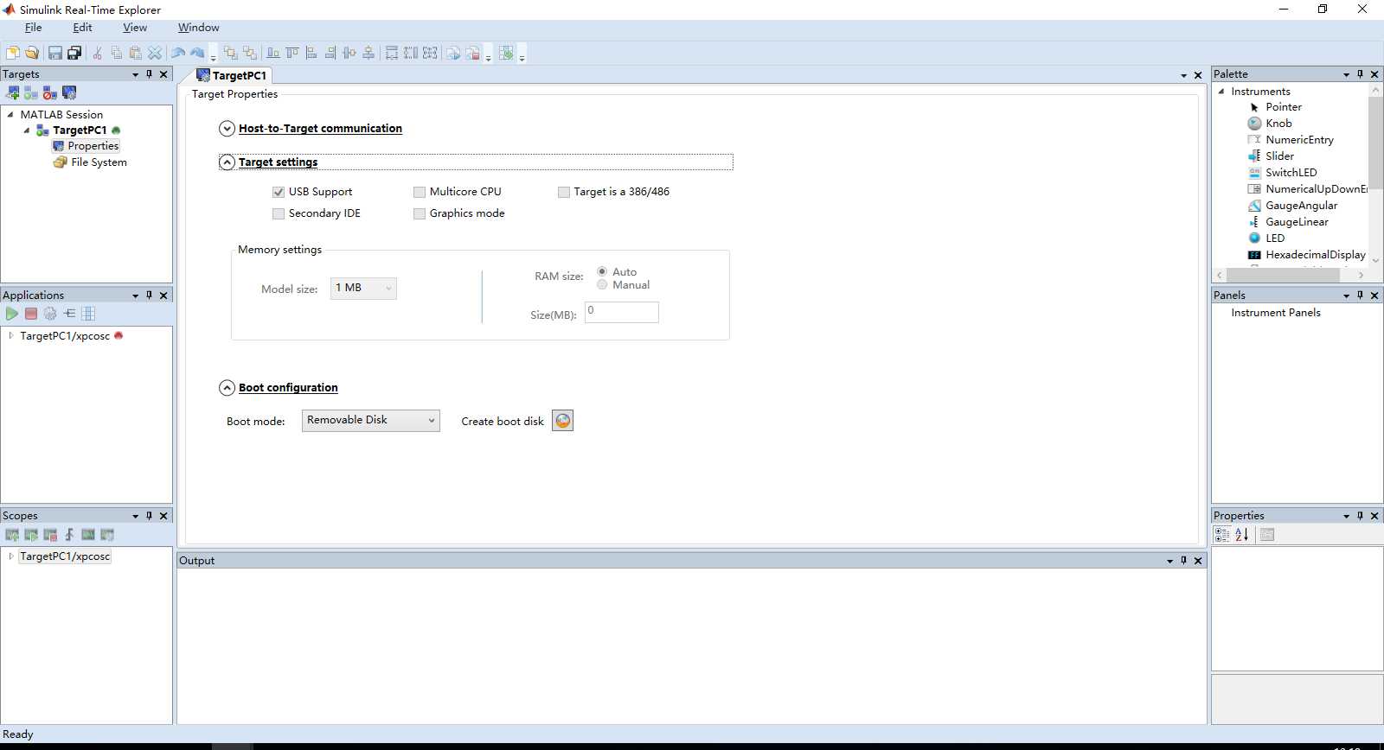Click the trigger step icon in Scopes toolbar
The image size is (1384, 750).
(x=69, y=535)
